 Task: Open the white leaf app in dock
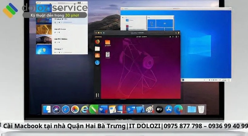tap(150, 109)
